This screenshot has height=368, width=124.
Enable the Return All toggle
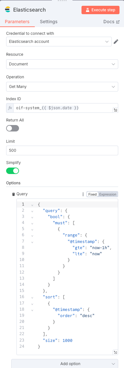pos(13,128)
